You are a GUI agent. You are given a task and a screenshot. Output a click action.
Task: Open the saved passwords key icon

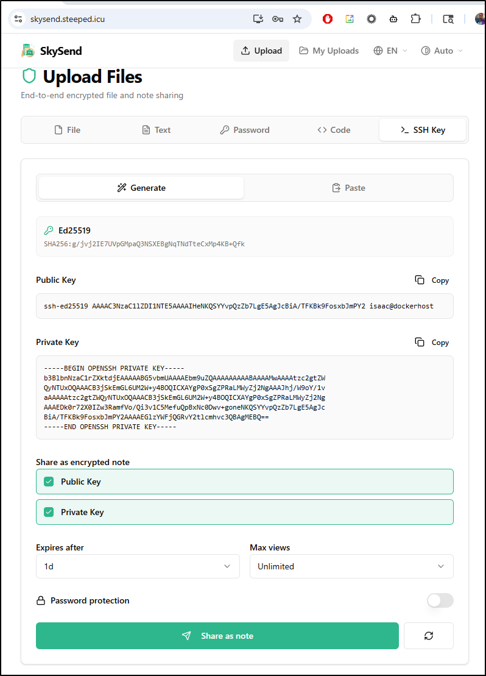pyautogui.click(x=278, y=19)
